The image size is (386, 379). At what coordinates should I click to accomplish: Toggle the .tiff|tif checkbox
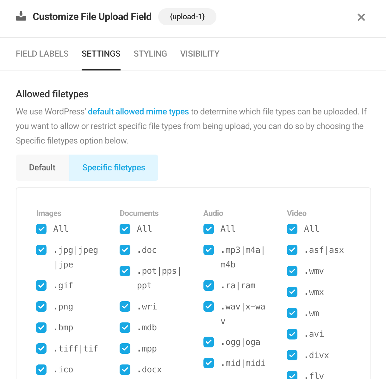click(x=41, y=349)
